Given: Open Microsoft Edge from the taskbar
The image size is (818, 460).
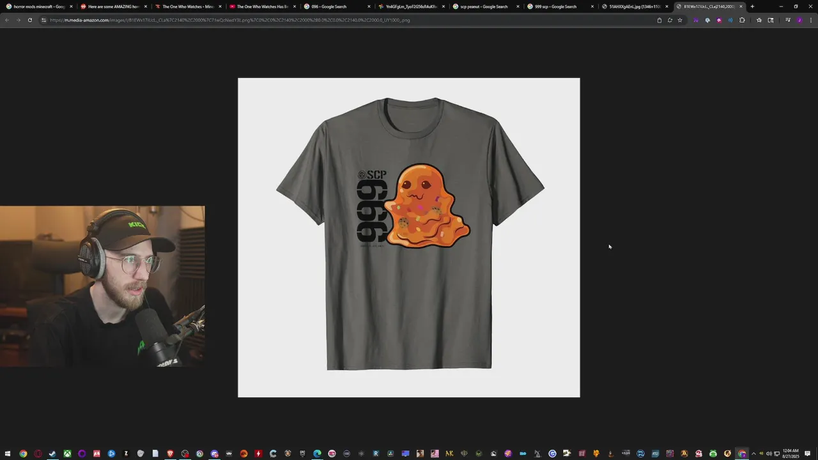Looking at the screenshot, I should pyautogui.click(x=317, y=454).
